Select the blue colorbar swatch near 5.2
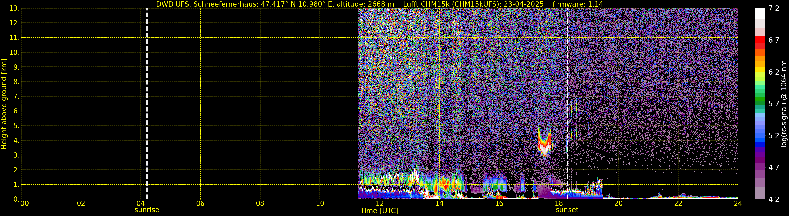This screenshot has height=216, width=789. tap(760, 135)
